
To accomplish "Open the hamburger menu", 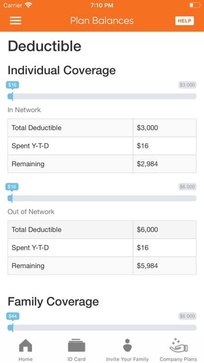I will pyautogui.click(x=15, y=21).
